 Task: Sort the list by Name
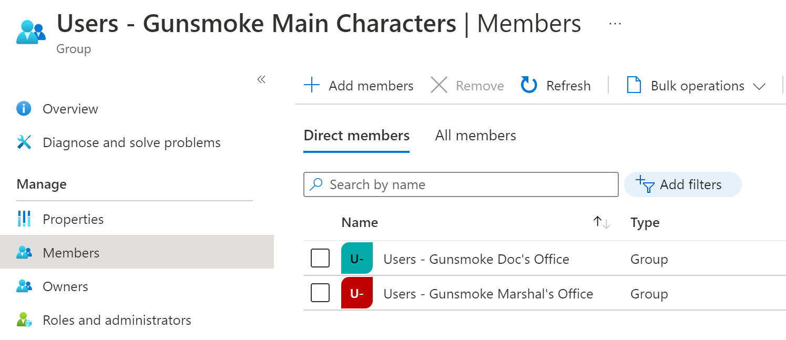[360, 222]
